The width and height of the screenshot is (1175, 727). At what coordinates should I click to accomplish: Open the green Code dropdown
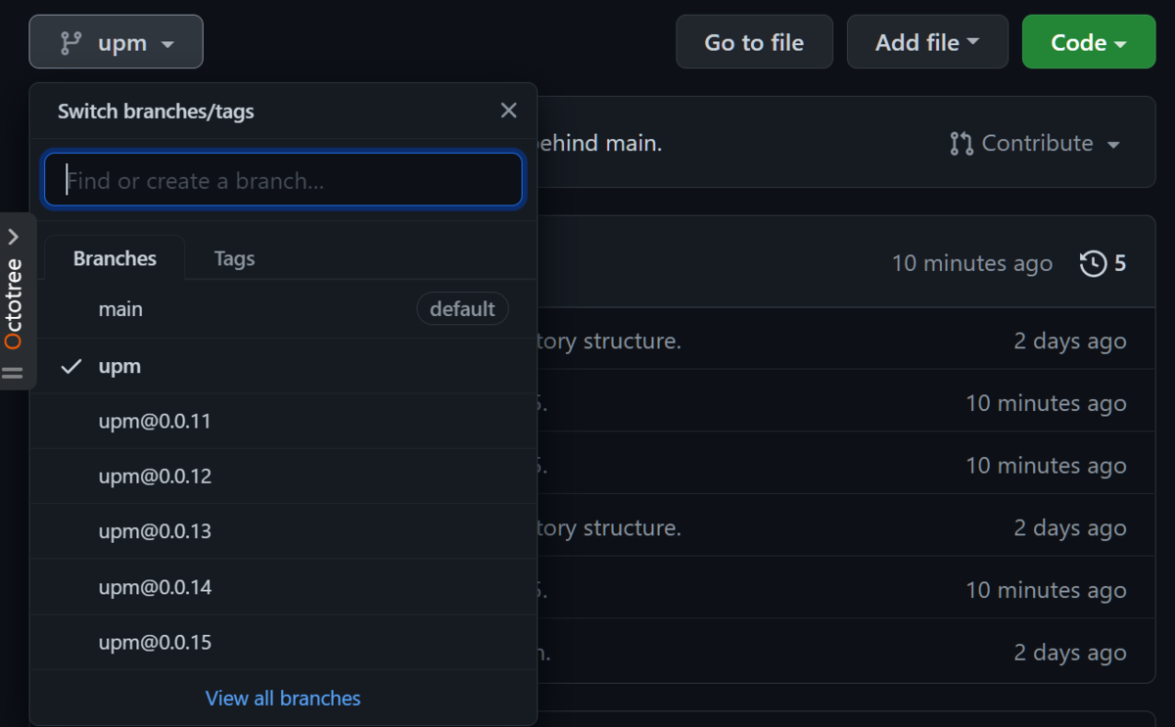1087,42
